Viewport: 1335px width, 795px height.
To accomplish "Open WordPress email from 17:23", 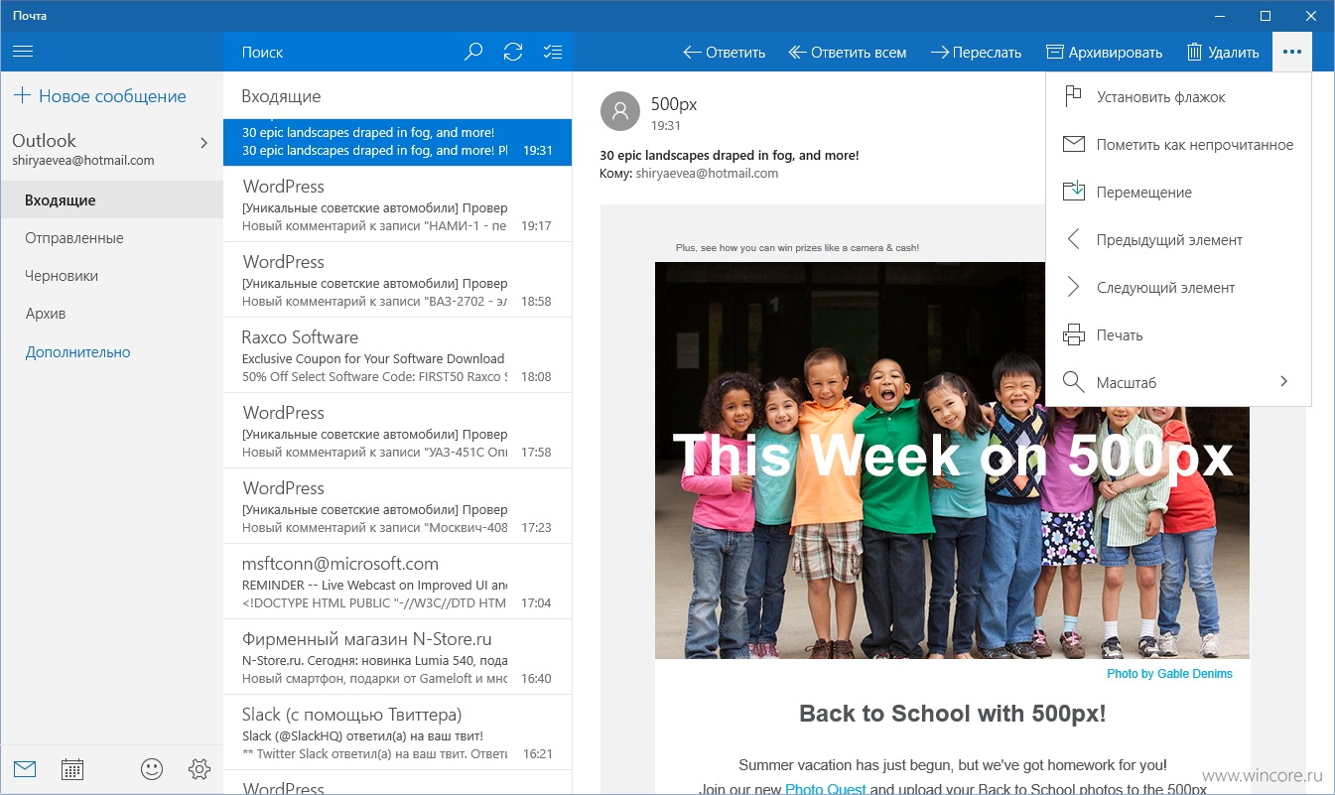I will coord(397,506).
